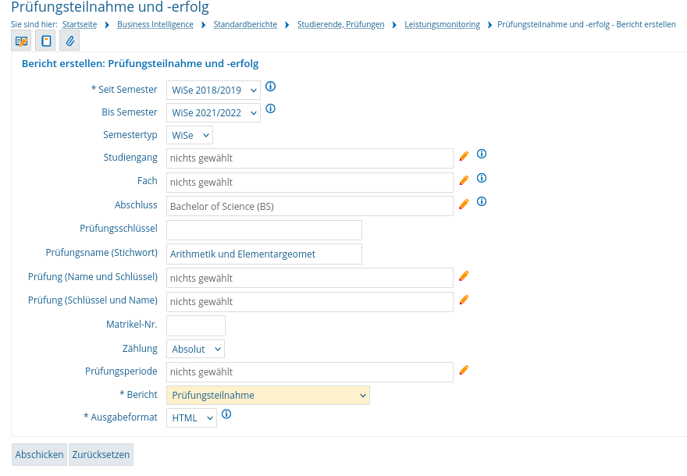Viewport: 687px width, 476px height.
Task: Click the first toolbar icon with book and pencil
Action: tap(21, 41)
